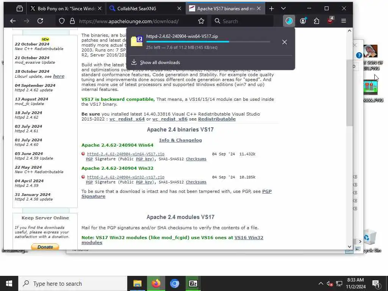Go back to the previous page
This screenshot has width=388, height=291.
coord(13,21)
